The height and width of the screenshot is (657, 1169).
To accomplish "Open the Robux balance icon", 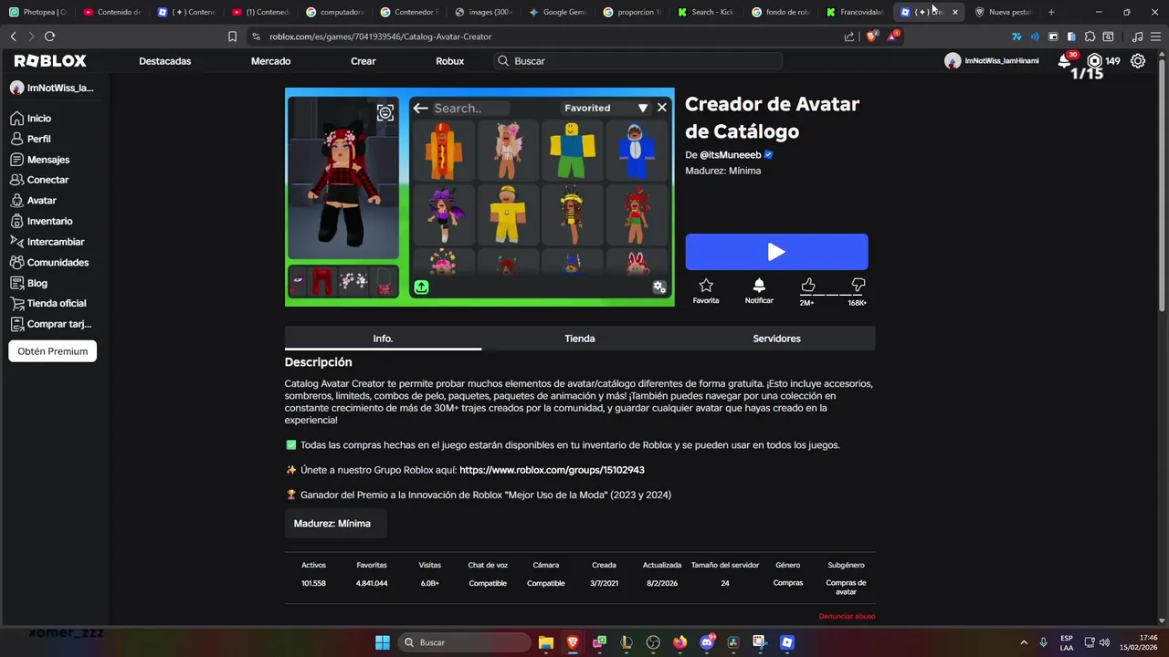I will 1094,61.
